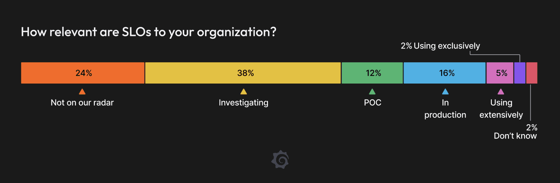This screenshot has width=560, height=183.
Task: Click the POC label
Action: (x=373, y=103)
